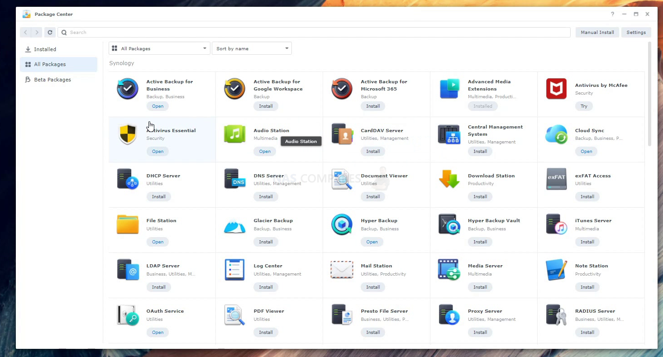Click the Synology section heading
This screenshot has height=357, width=663.
122,63
